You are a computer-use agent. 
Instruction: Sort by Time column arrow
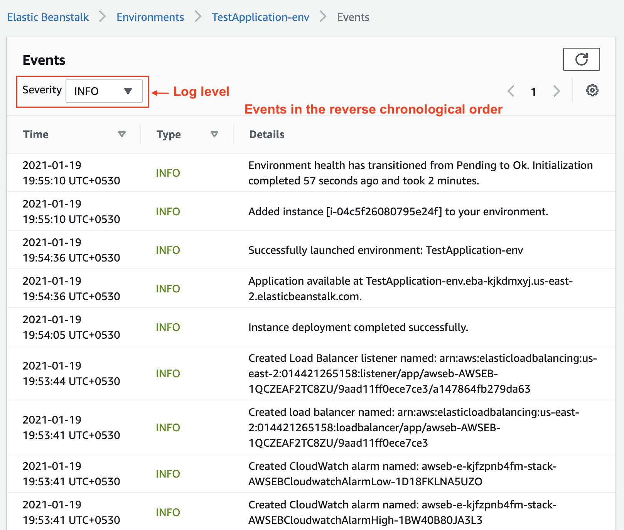122,134
